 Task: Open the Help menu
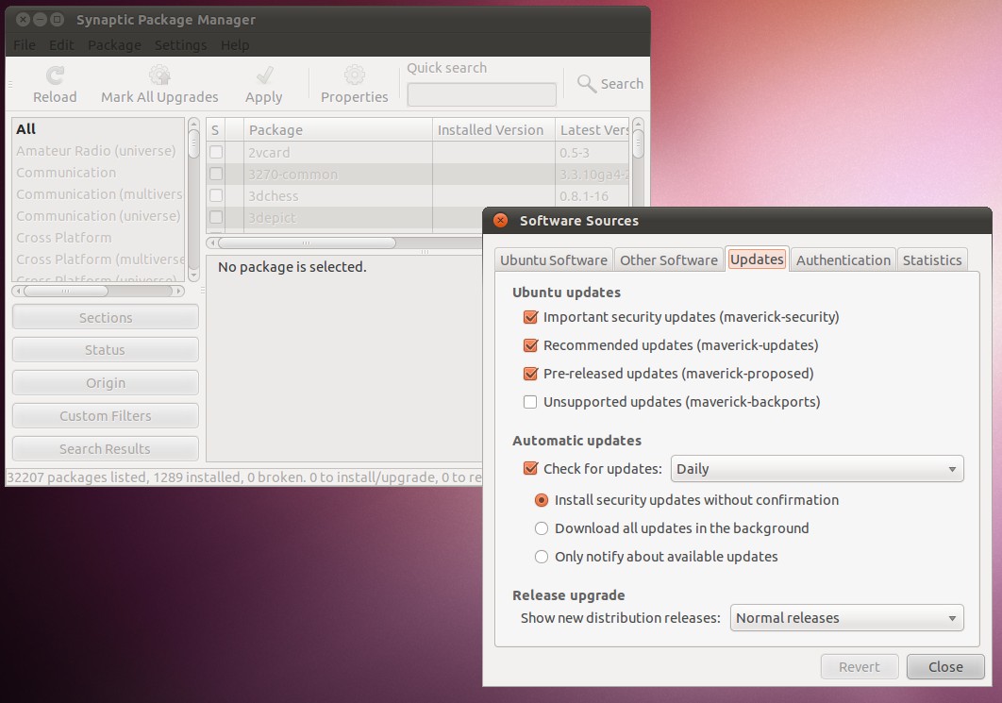pos(235,45)
